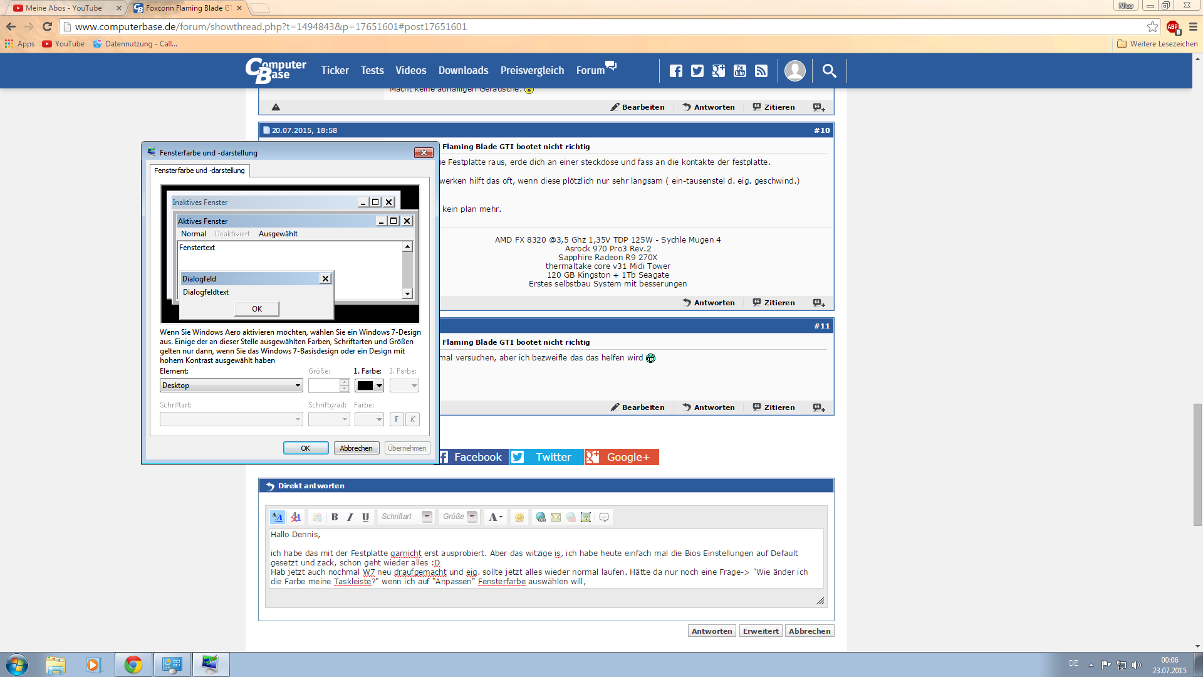Click Antworten button below reply editor

point(712,631)
